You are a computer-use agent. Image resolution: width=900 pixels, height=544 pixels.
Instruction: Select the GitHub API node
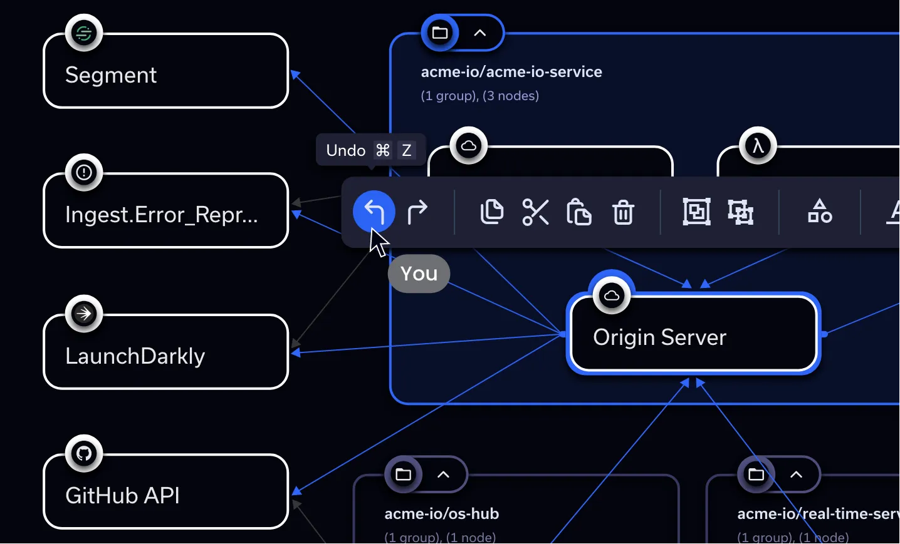pos(166,492)
